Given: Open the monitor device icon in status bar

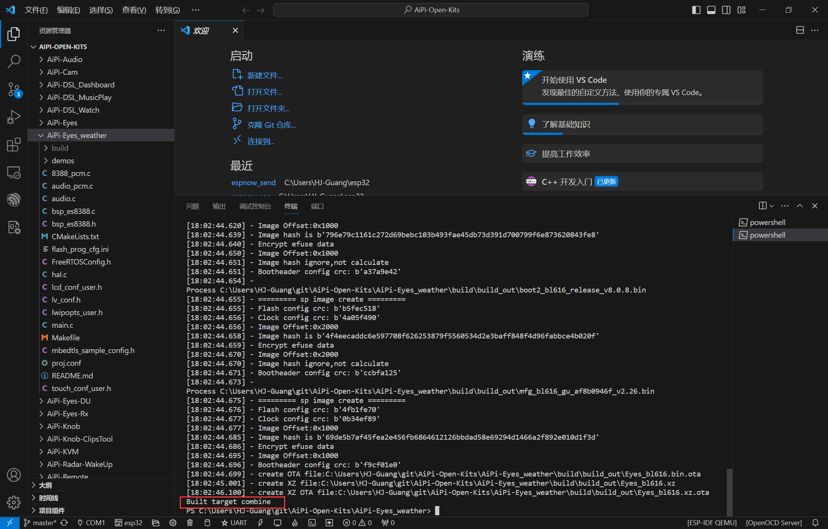Looking at the screenshot, I should pos(278,522).
